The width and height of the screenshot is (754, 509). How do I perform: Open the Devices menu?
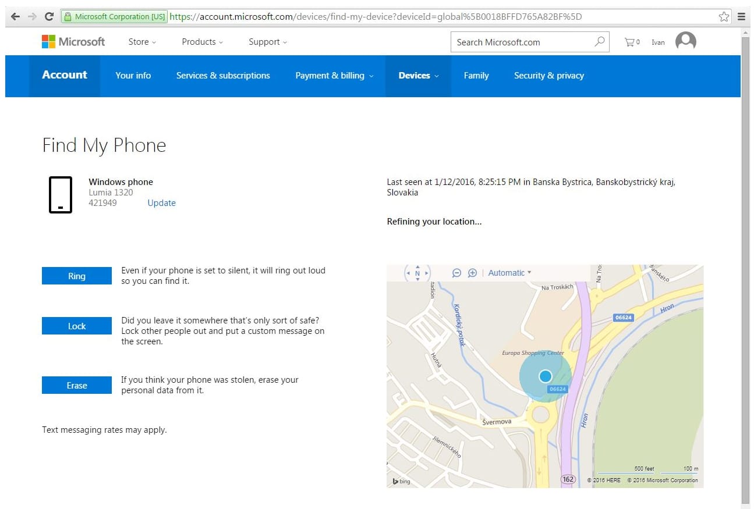coord(418,76)
